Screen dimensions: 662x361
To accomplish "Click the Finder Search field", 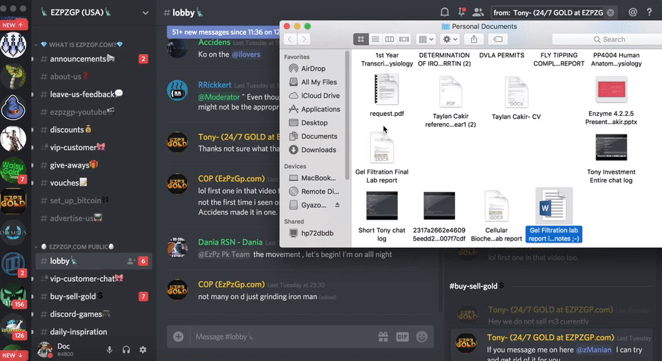I will (607, 39).
